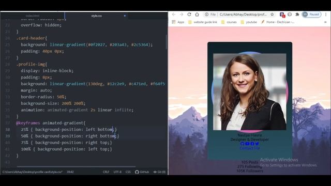Open the courses bookmark folder
This screenshot has width=331, height=186.
[x=229, y=22]
